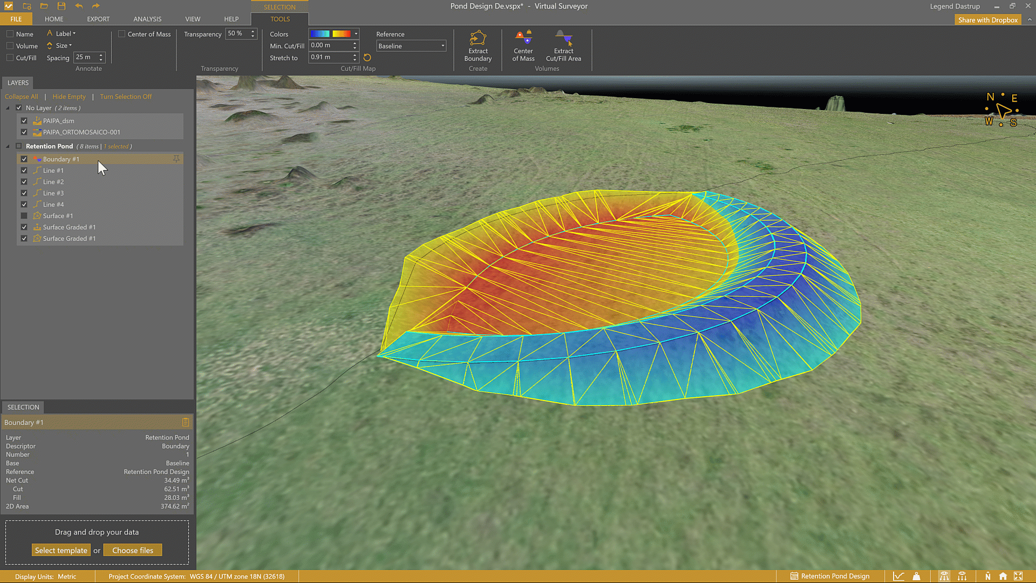1036x583 pixels.
Task: Collapse the Retention Pond layer group
Action: tap(8, 146)
